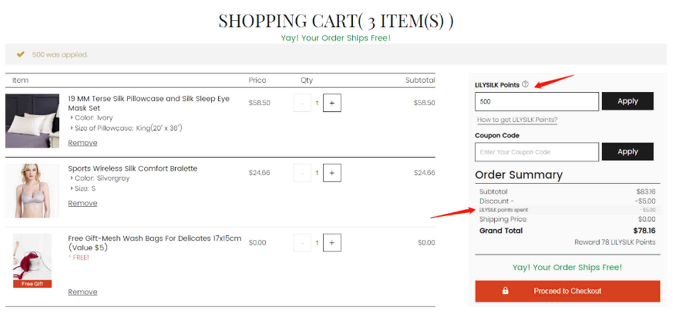Apply the coupon code
The height and width of the screenshot is (317, 673).
pyautogui.click(x=627, y=151)
